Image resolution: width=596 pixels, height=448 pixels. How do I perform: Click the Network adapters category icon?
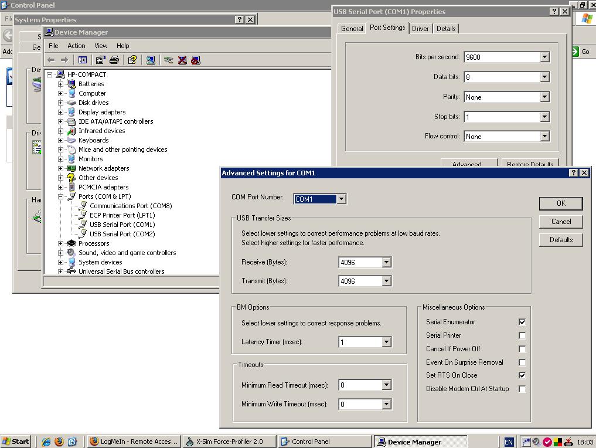71,168
